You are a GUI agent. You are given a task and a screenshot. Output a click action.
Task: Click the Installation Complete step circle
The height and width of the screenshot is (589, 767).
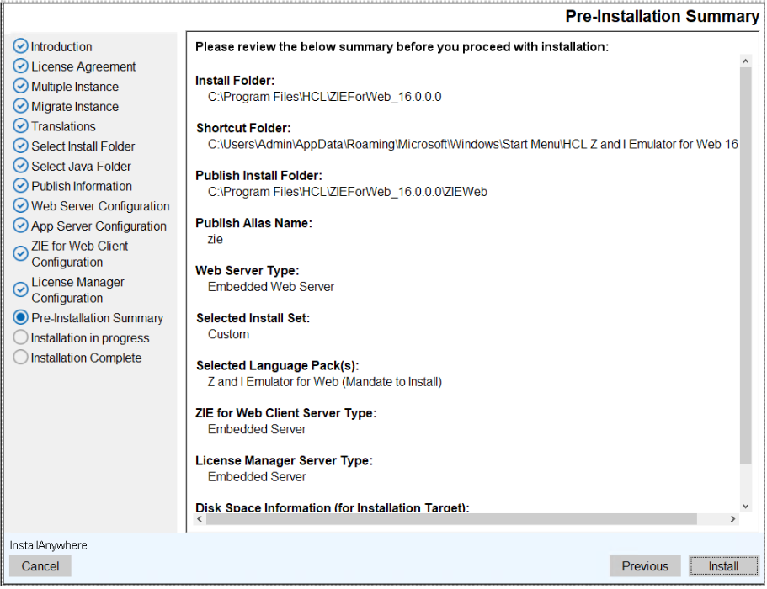21,358
